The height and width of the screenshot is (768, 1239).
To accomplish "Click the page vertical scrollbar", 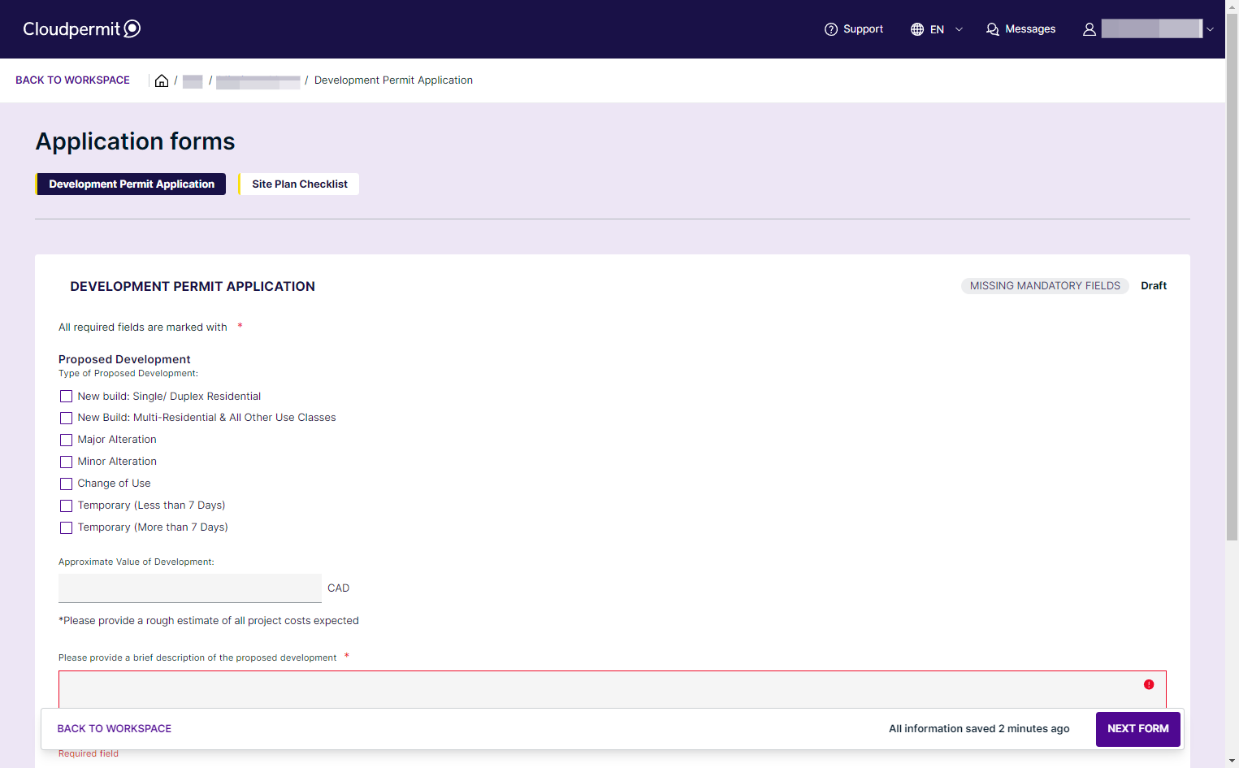I will point(1232,276).
